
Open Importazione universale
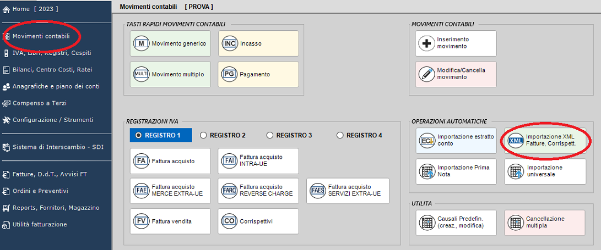tap(544, 171)
